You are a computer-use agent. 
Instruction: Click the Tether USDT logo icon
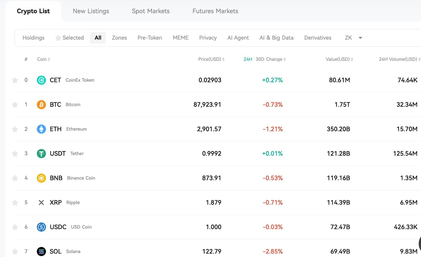tap(41, 153)
